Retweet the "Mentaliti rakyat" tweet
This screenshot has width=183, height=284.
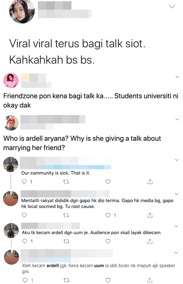(x=66, y=215)
